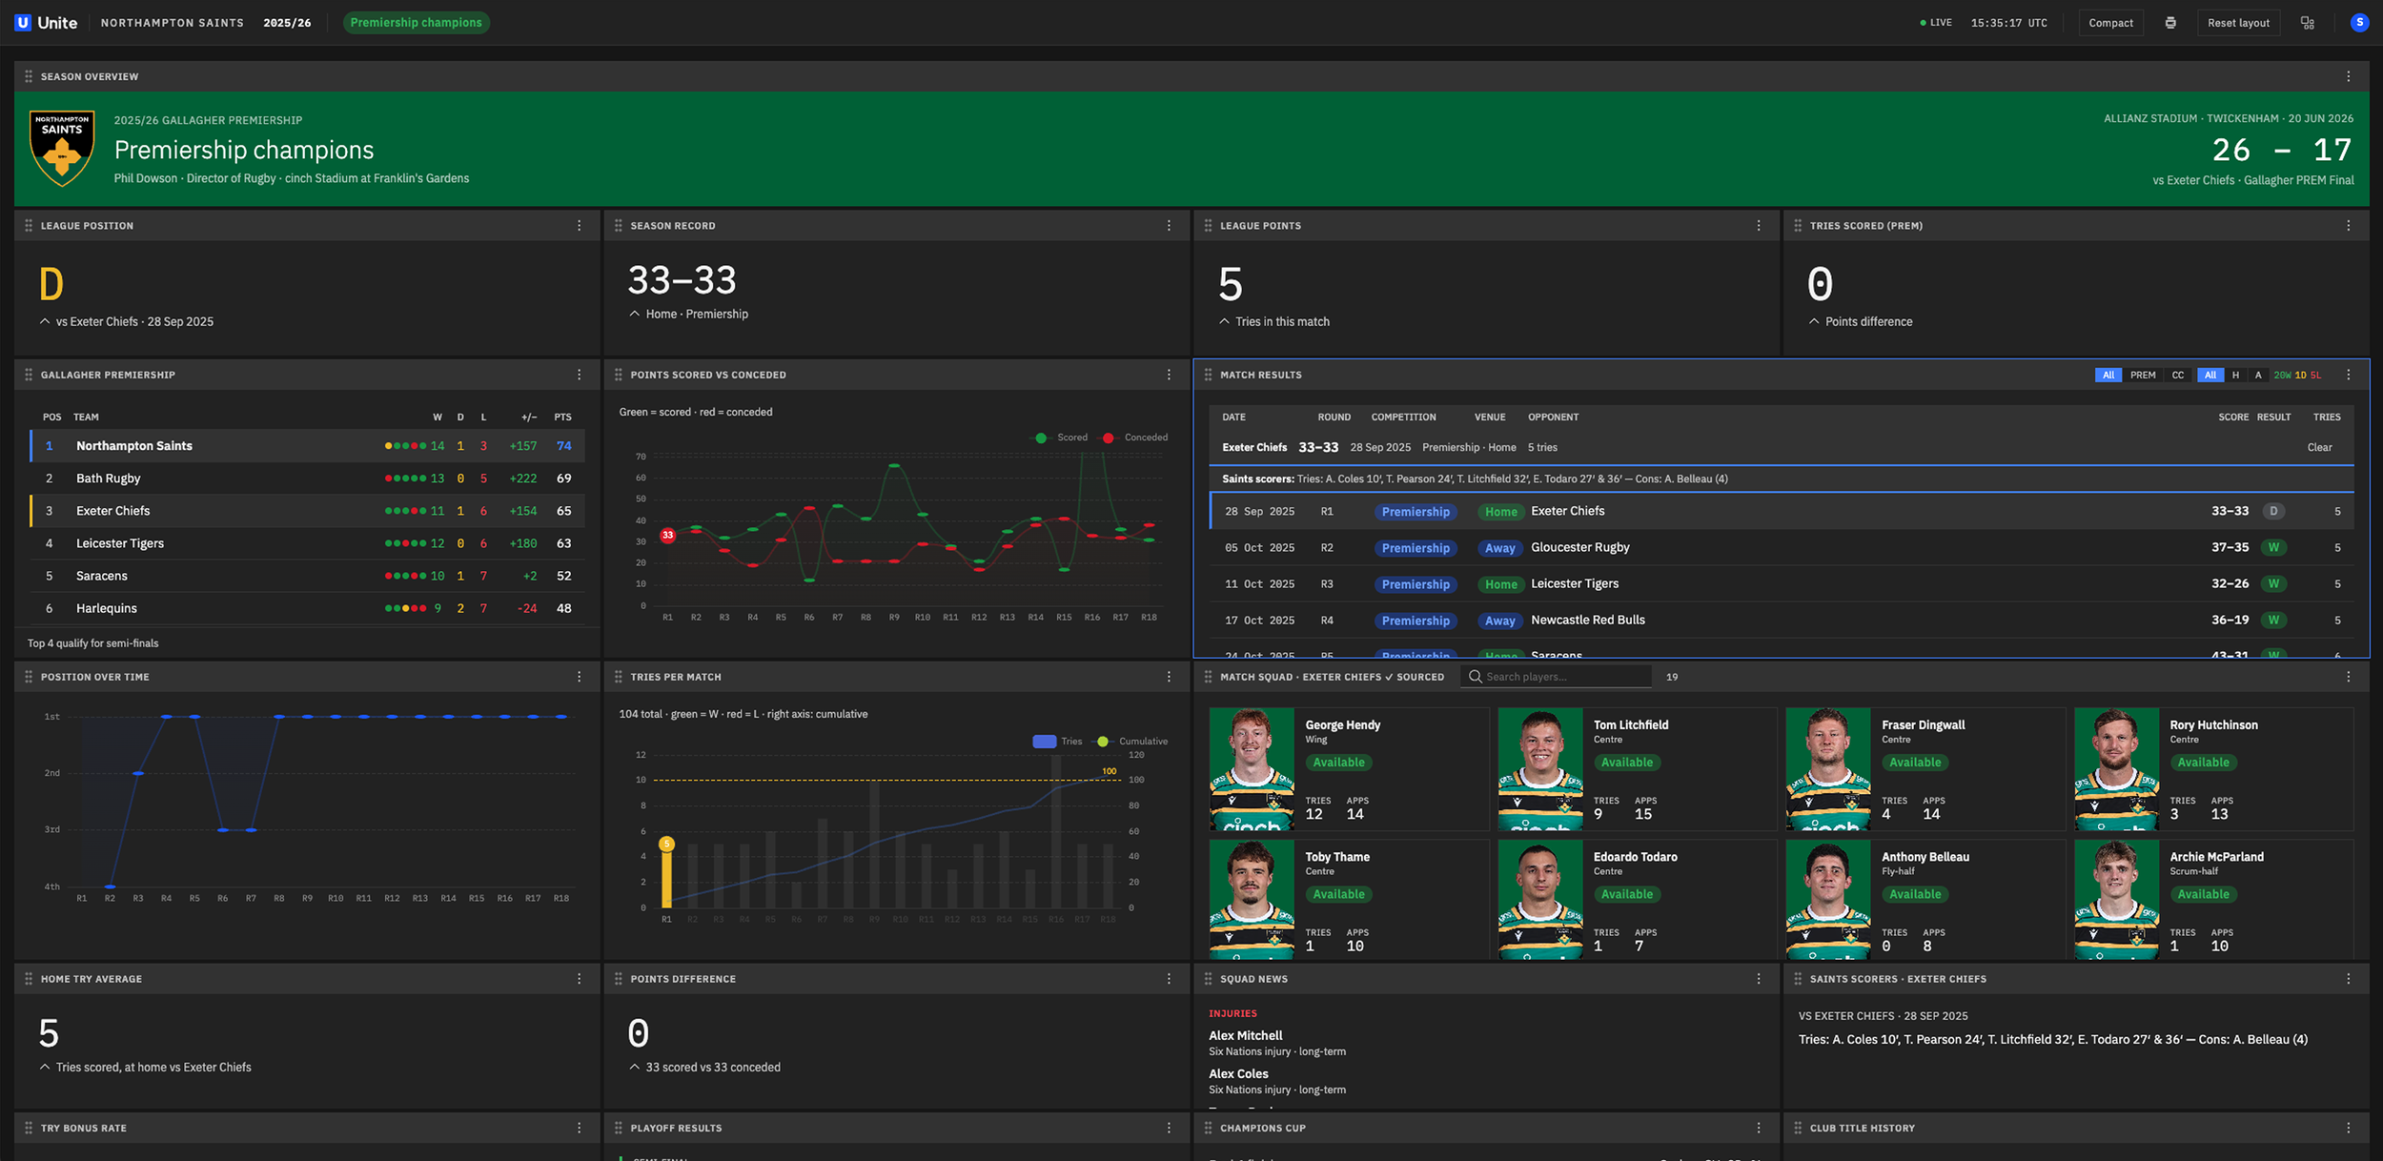Open Anthony Belleau player card
Screen dimensions: 2383x1161
(1924, 899)
